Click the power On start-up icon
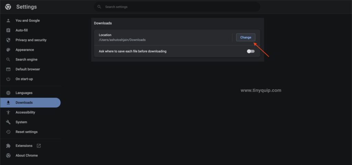 click(8, 79)
